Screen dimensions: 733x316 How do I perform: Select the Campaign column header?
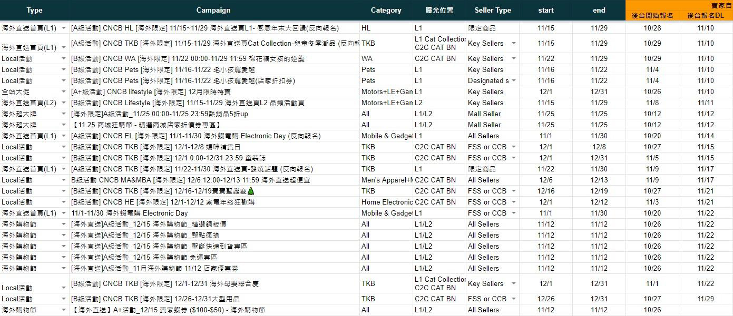coord(213,10)
